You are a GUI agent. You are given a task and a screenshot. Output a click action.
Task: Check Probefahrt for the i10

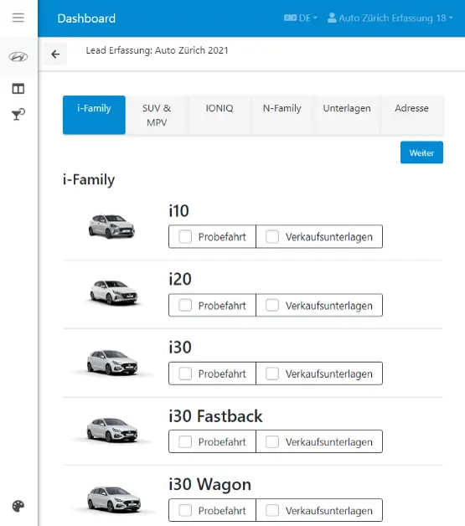coord(185,236)
